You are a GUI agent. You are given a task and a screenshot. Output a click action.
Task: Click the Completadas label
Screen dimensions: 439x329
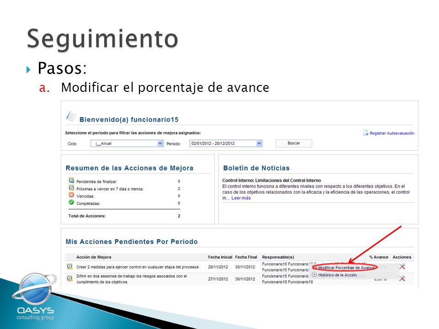(x=88, y=203)
